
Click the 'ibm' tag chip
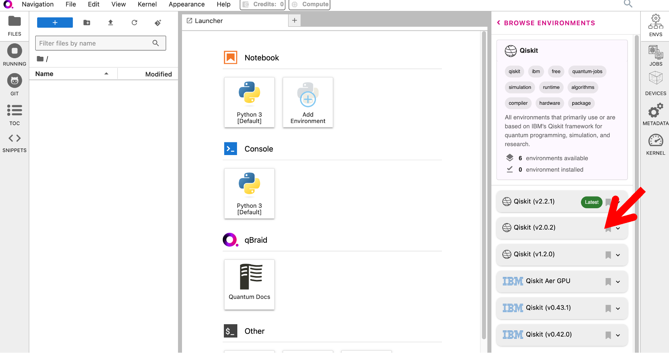coord(536,71)
